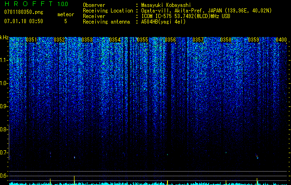Click the 0.9 kHz frequency axis label

coord(3,106)
